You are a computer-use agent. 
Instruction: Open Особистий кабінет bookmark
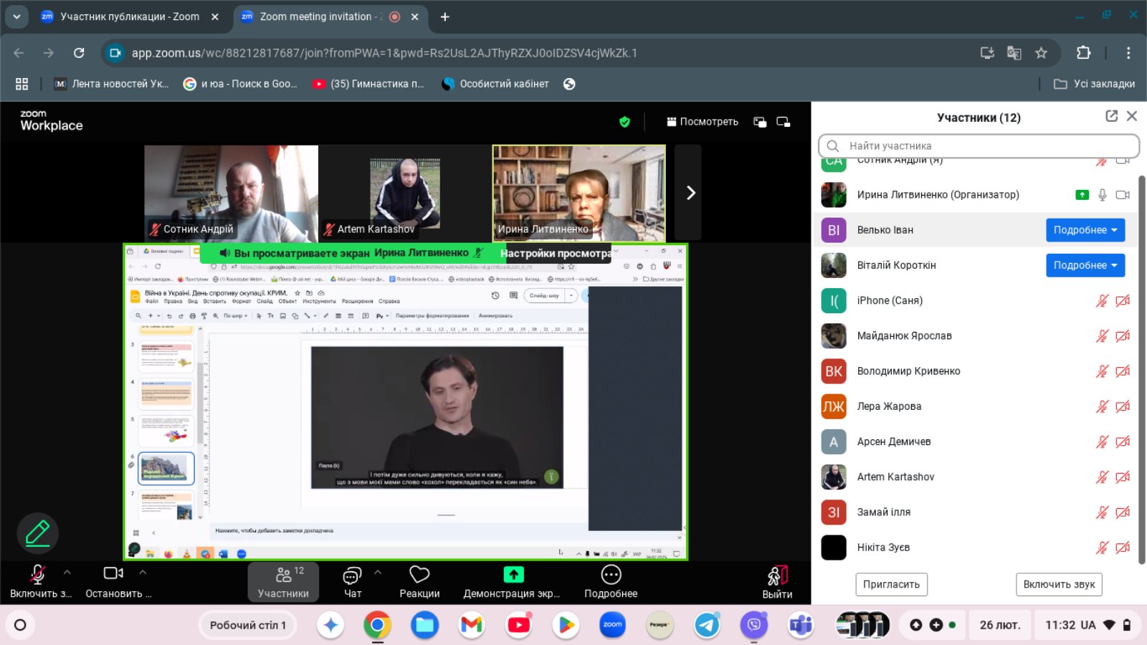pos(495,84)
